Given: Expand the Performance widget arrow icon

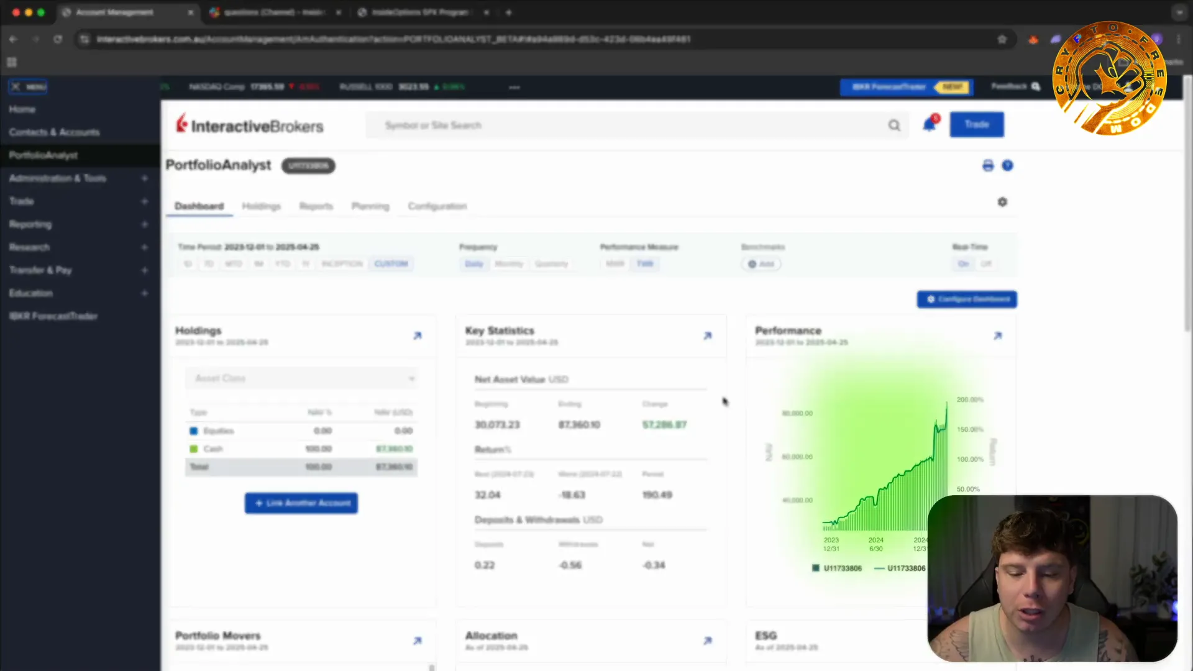Looking at the screenshot, I should [998, 335].
